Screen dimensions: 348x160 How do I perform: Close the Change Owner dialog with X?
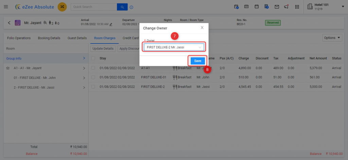pos(202,28)
